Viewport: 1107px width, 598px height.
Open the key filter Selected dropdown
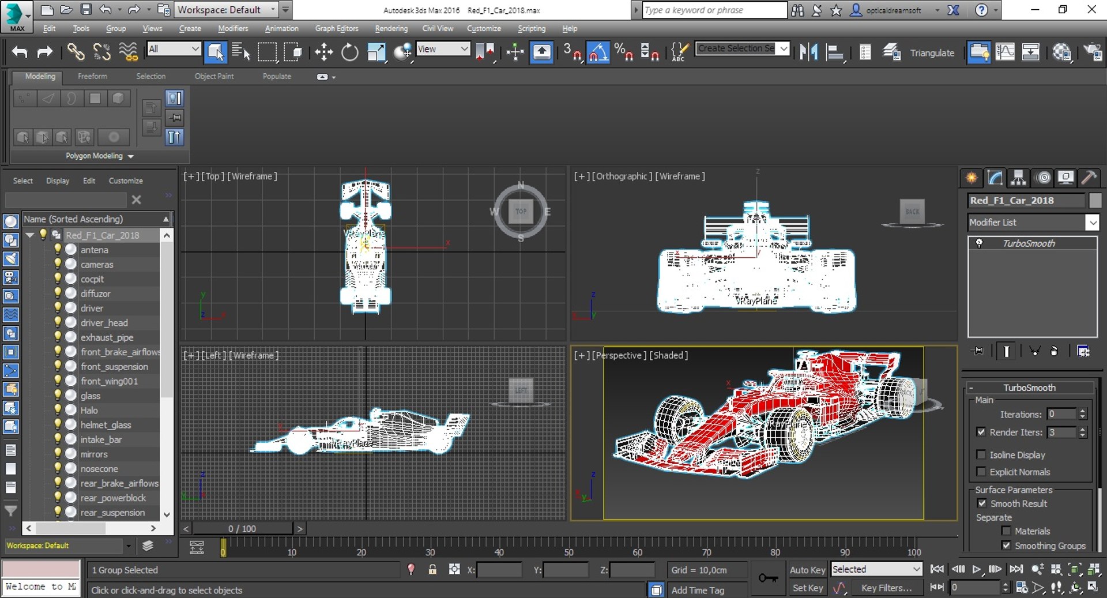pos(876,569)
